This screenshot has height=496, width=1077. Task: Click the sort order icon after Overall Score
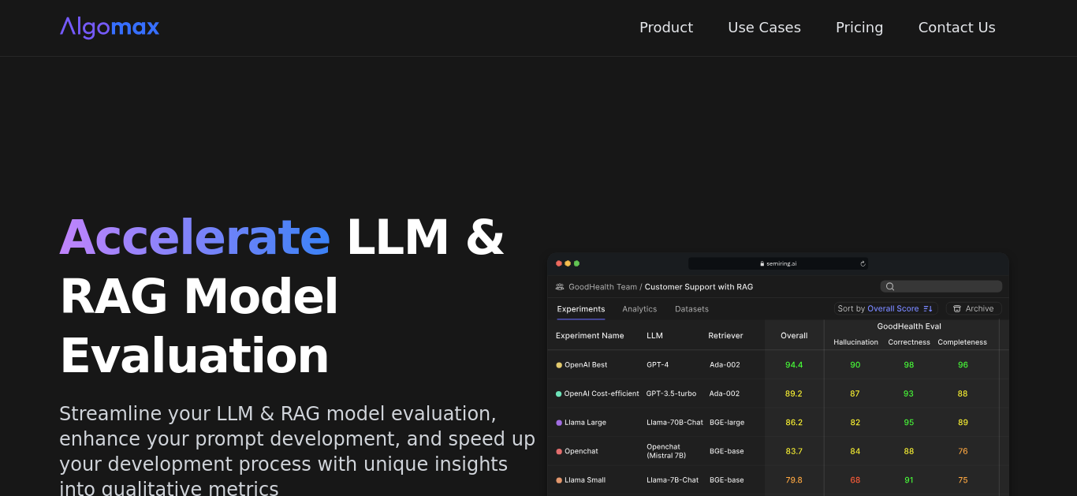pos(928,309)
